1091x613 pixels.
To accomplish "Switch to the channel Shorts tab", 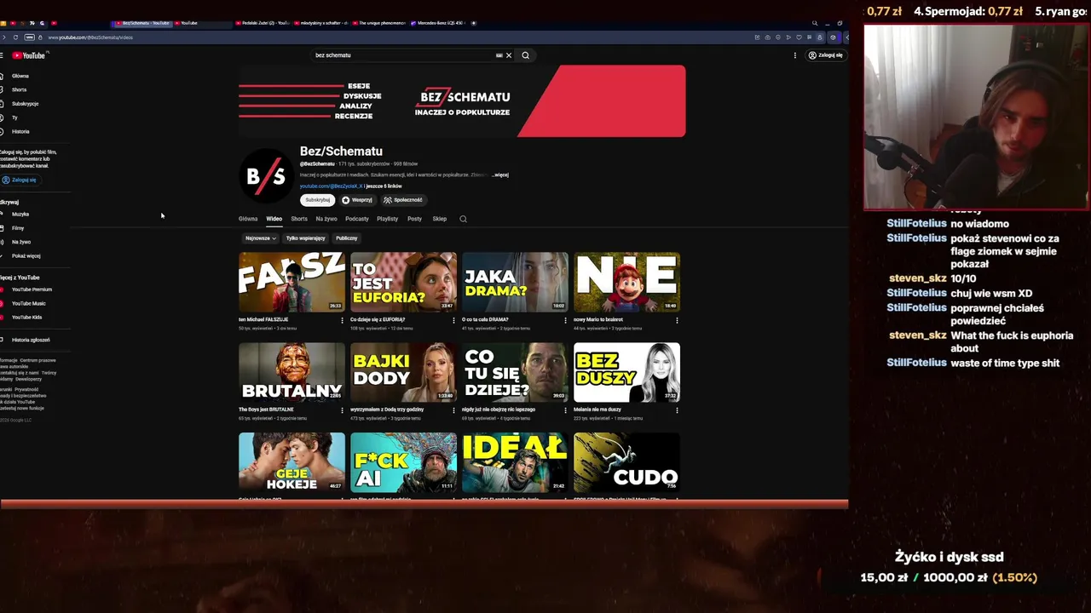I will 299,219.
